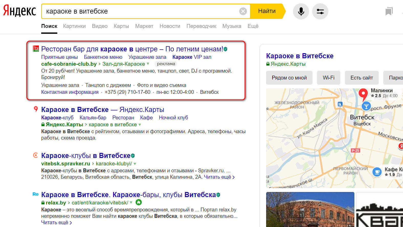Open the Ещё tab menu

[x=253, y=26]
